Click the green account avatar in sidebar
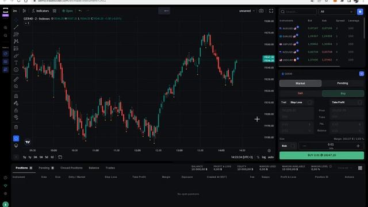 pos(5,204)
